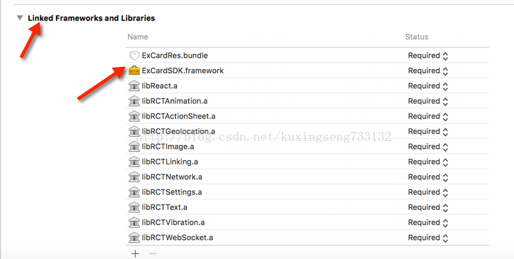Open Status dropdown for libRCTText.a

[428, 207]
